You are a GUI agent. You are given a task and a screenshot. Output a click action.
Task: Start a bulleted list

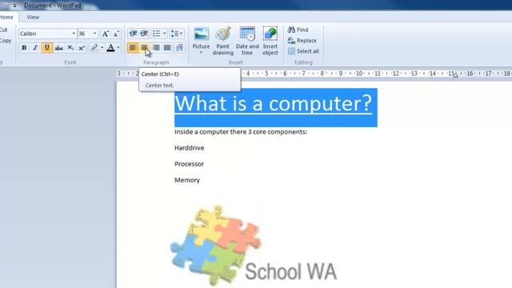[x=157, y=34]
